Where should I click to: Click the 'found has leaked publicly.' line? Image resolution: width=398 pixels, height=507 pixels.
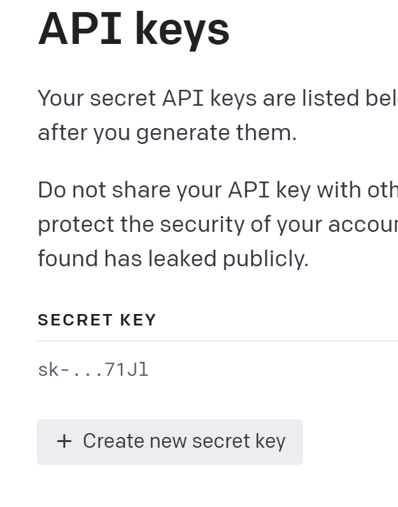(173, 259)
